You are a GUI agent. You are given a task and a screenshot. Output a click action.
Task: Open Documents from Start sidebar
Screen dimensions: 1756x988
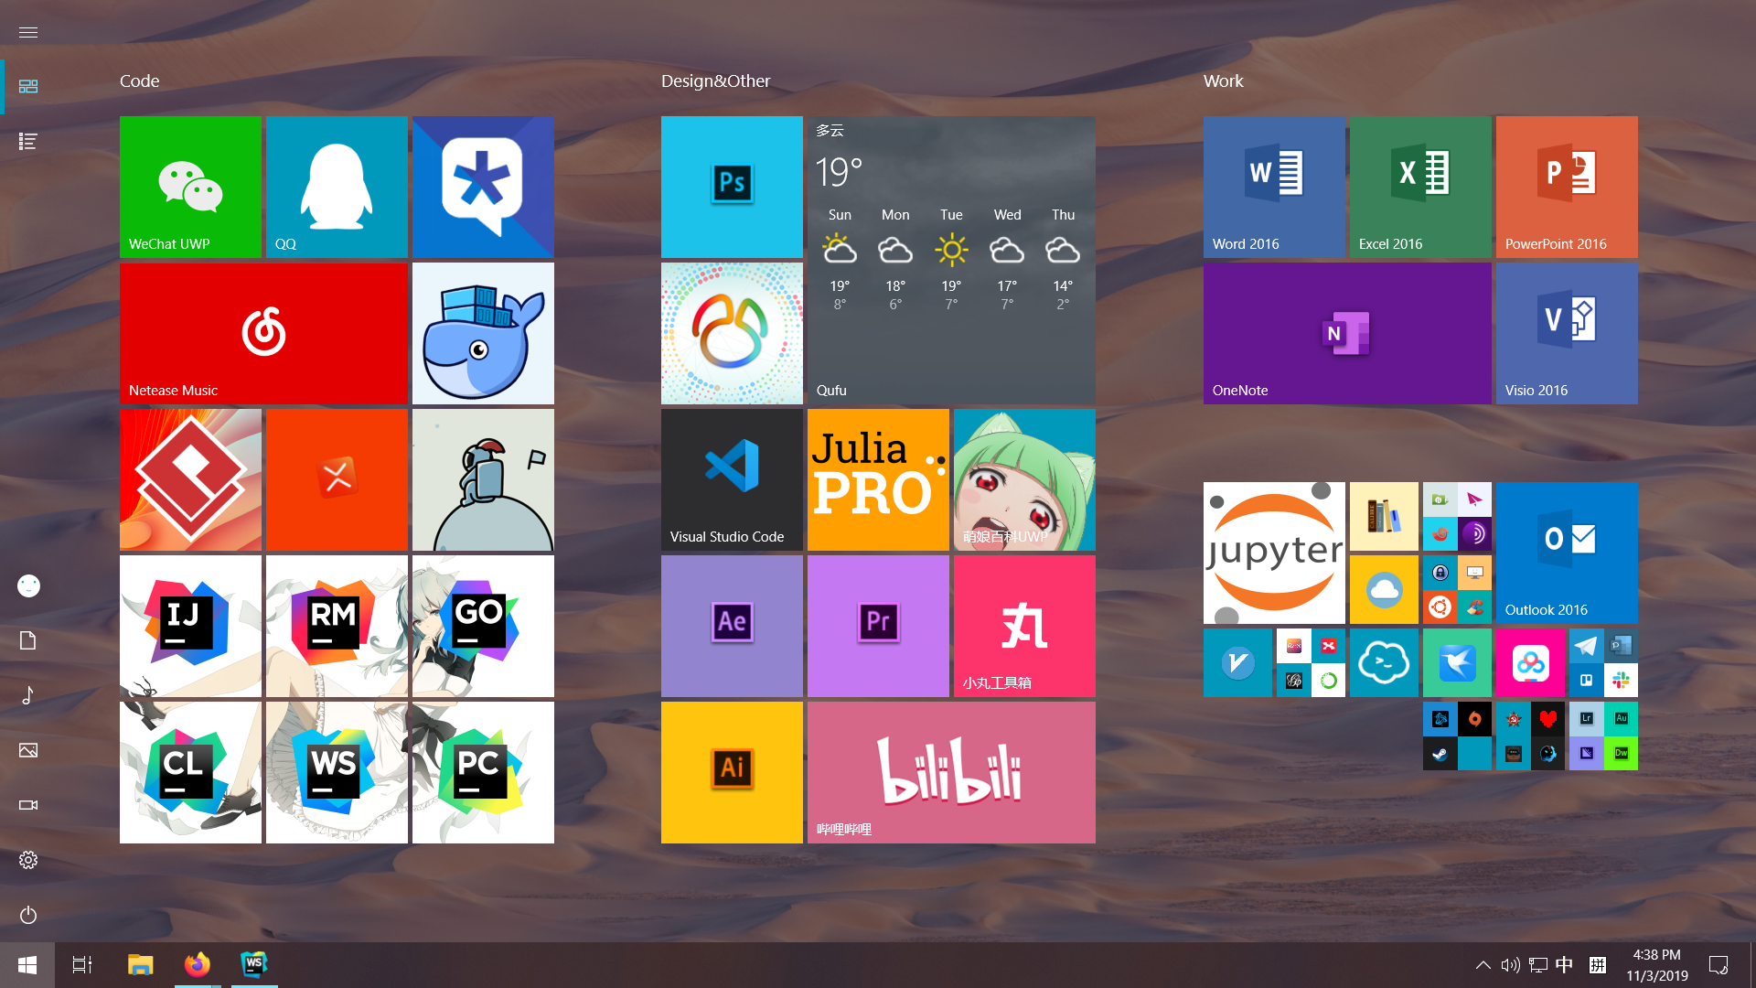coord(28,640)
